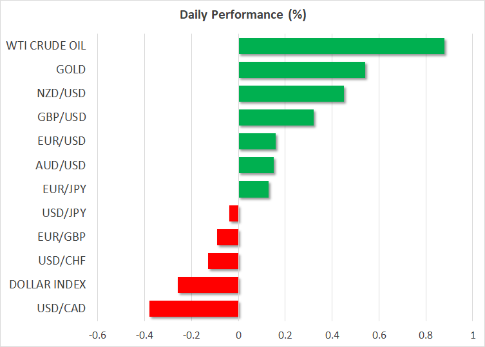Select the USD/CAD red bar

194,308
